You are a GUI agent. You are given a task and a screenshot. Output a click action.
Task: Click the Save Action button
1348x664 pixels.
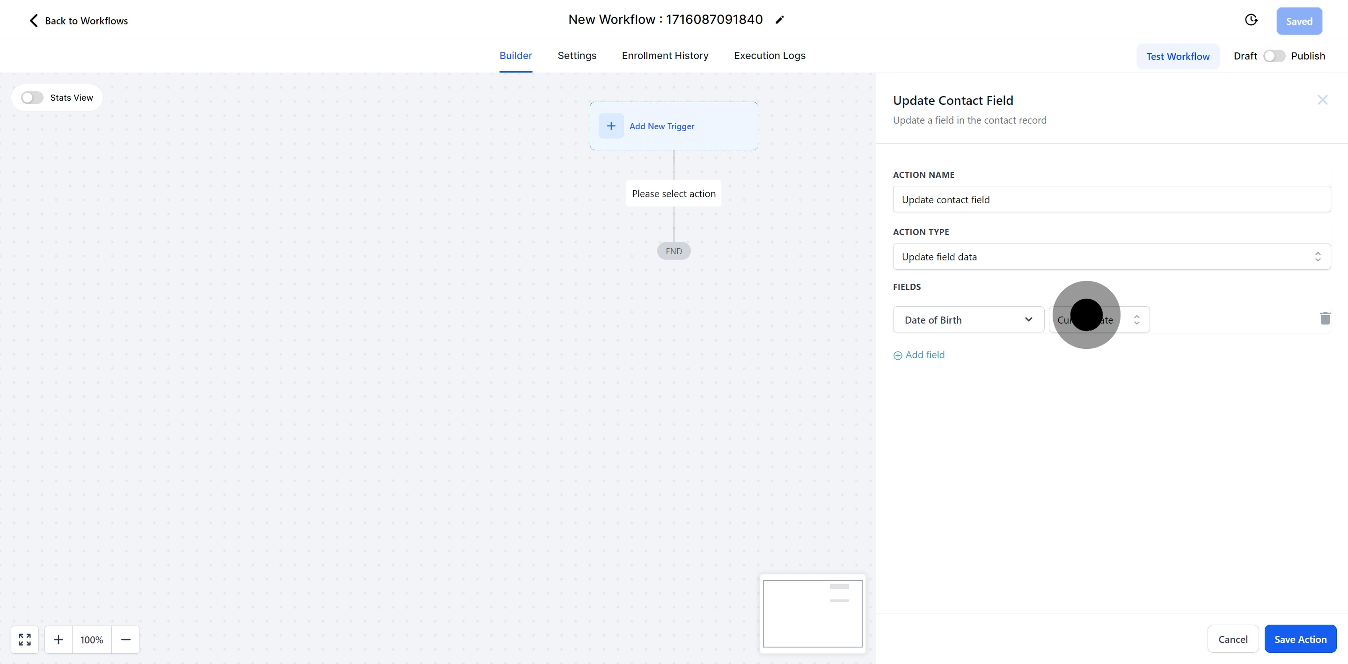[x=1300, y=639]
